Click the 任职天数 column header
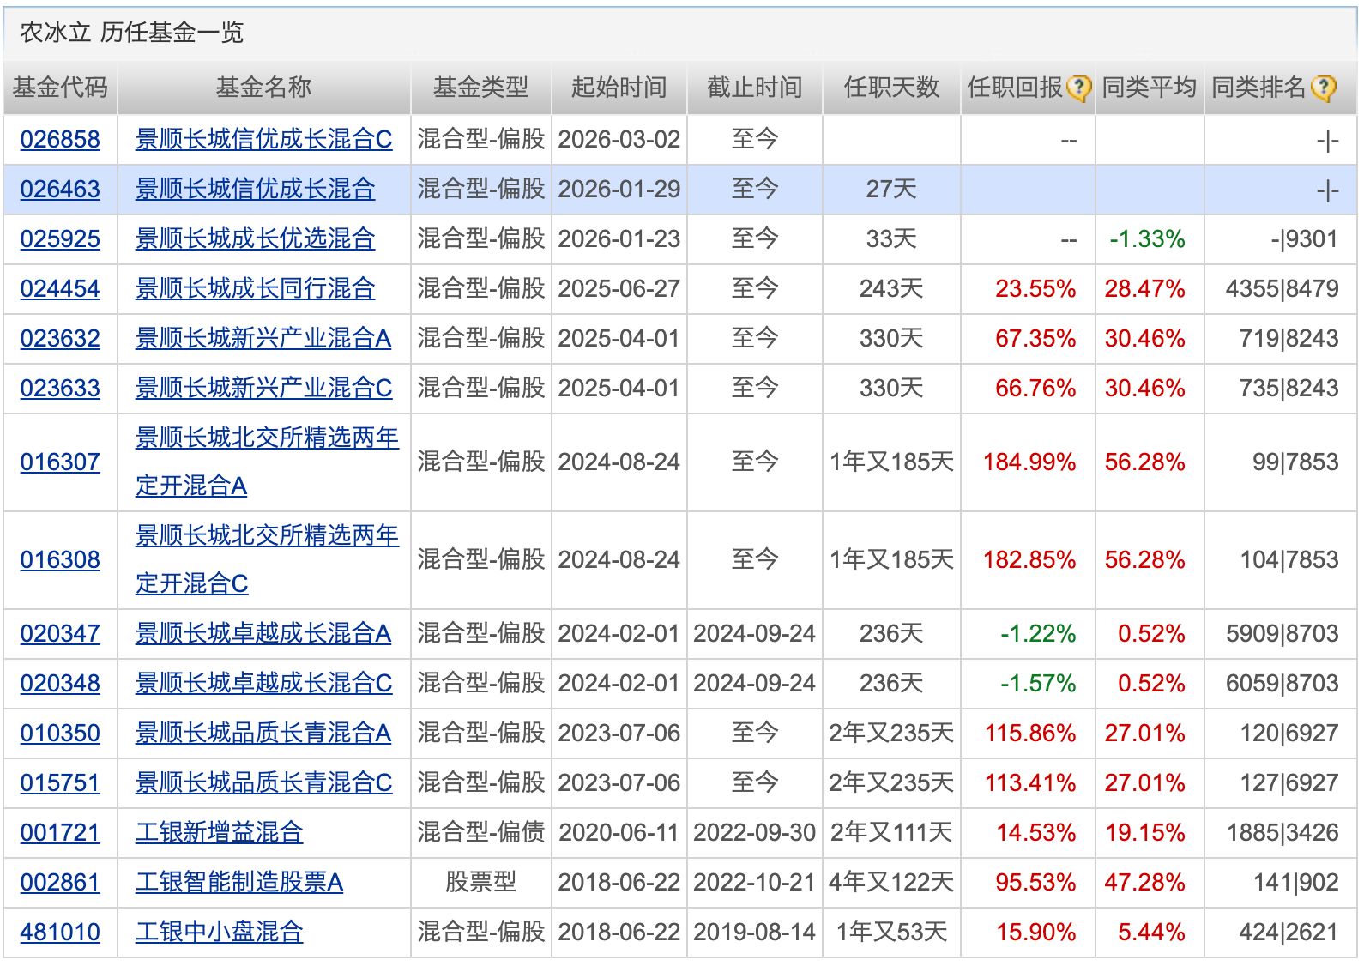The height and width of the screenshot is (966, 1364). point(891,88)
